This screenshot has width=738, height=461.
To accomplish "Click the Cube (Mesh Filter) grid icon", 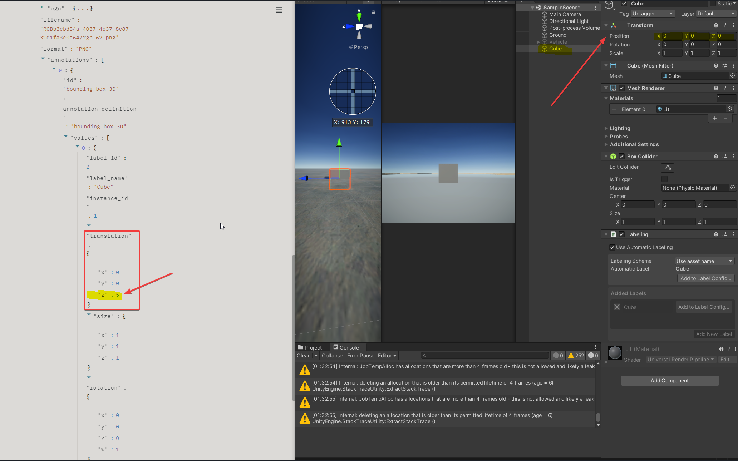I will coord(614,65).
